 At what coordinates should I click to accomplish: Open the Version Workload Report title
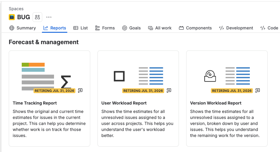(x=216, y=103)
